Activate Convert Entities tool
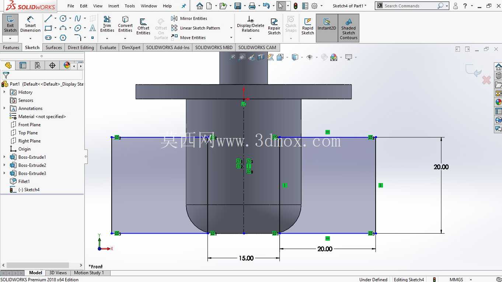The image size is (502, 282). tap(125, 24)
